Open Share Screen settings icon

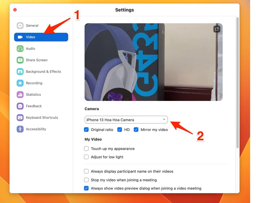pyautogui.click(x=20, y=60)
